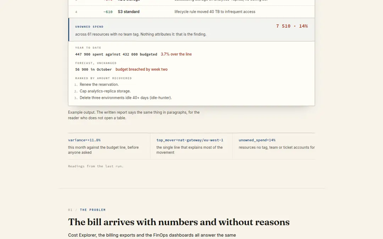The height and width of the screenshot is (239, 383).
Task: Click the 'budget breached by week two' warning
Action: point(141,69)
